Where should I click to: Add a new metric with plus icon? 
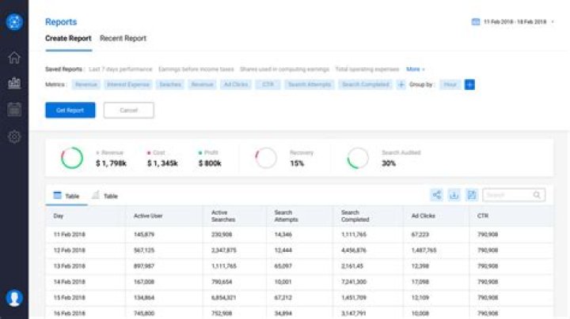(401, 84)
